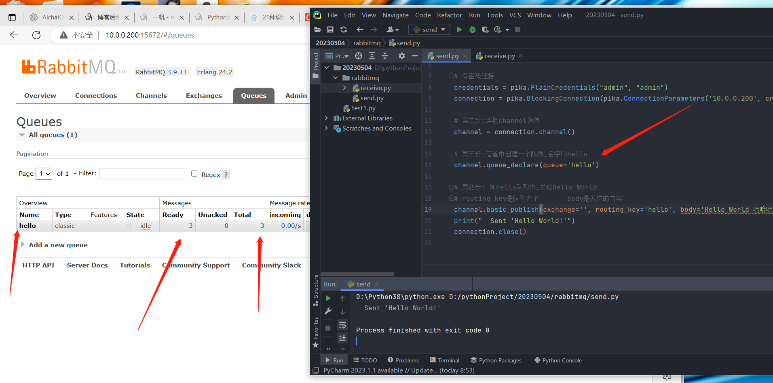Screen dimensions: 773x383
Task: Hide the Project tool window
Action: coord(414,56)
